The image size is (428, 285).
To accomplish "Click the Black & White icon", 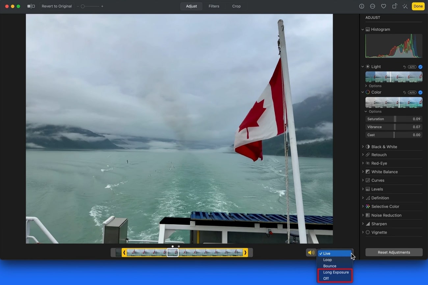I will pyautogui.click(x=368, y=147).
